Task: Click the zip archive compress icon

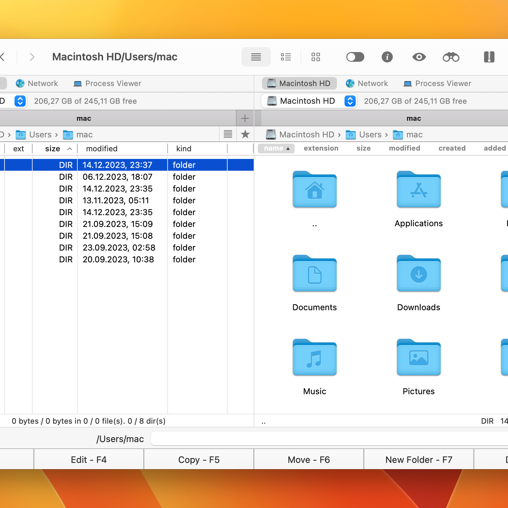Action: [x=489, y=57]
